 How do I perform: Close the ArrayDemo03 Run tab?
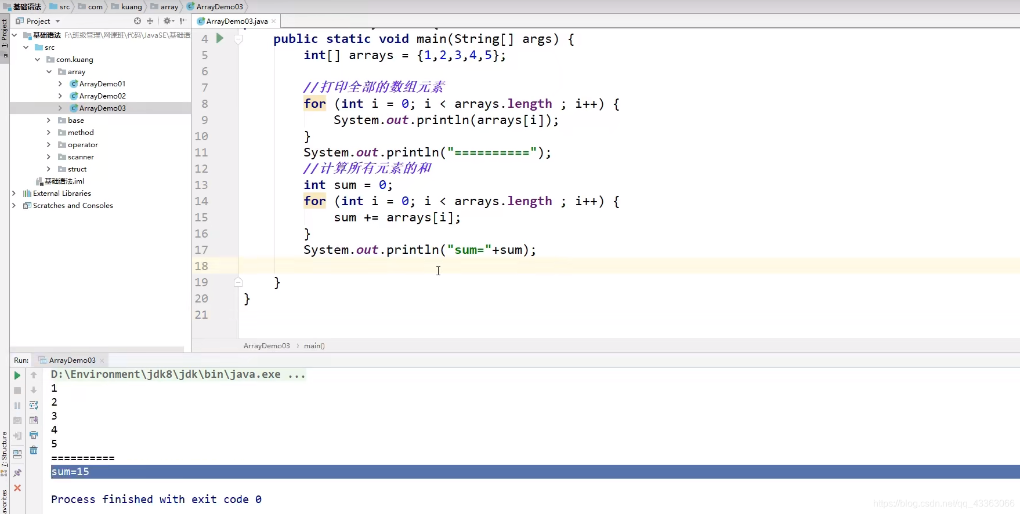102,360
